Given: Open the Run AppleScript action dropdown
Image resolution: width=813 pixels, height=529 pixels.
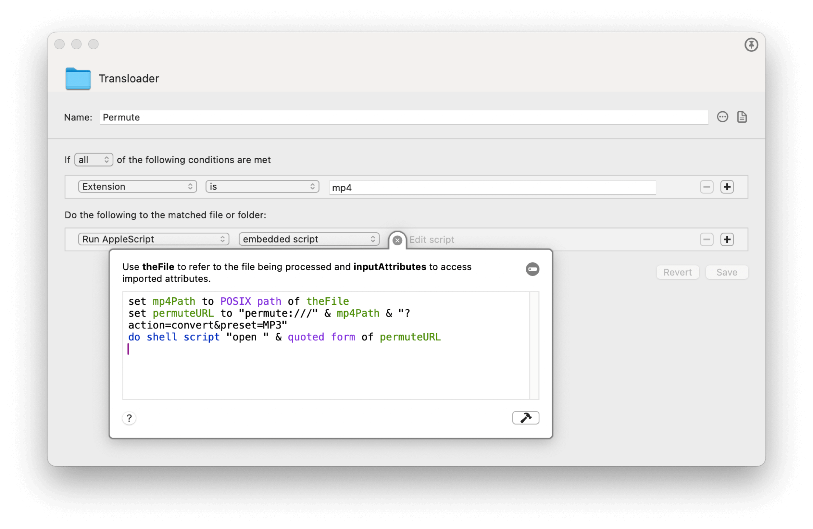Looking at the screenshot, I should pyautogui.click(x=153, y=240).
